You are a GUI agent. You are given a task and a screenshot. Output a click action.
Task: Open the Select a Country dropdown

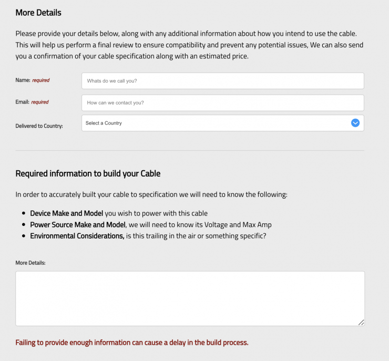pyautogui.click(x=223, y=123)
